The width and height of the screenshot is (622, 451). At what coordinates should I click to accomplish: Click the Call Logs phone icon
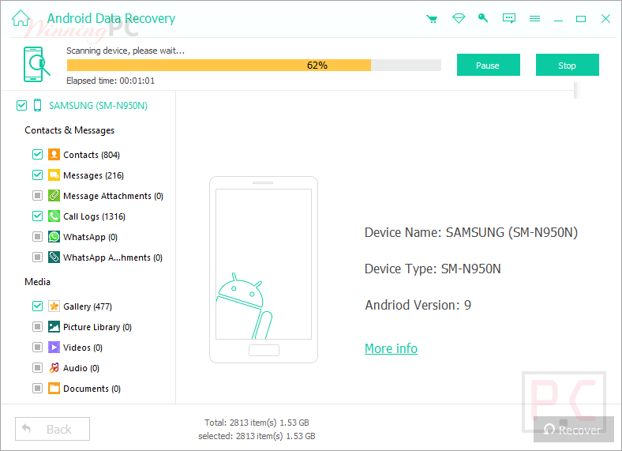pos(54,216)
